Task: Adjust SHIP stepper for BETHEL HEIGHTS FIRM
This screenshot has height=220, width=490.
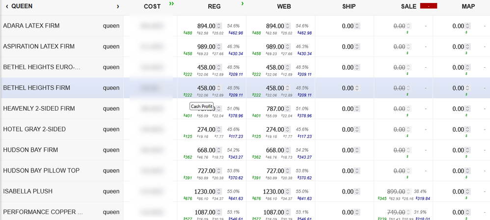Action: pos(357,88)
